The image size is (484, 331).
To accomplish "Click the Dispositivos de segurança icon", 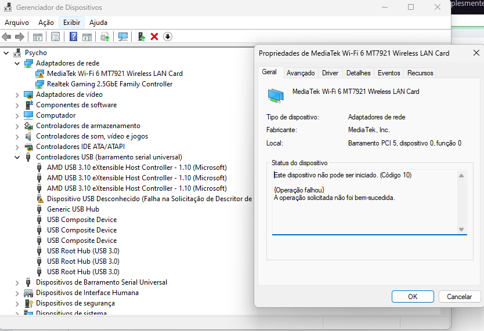I will 28,303.
